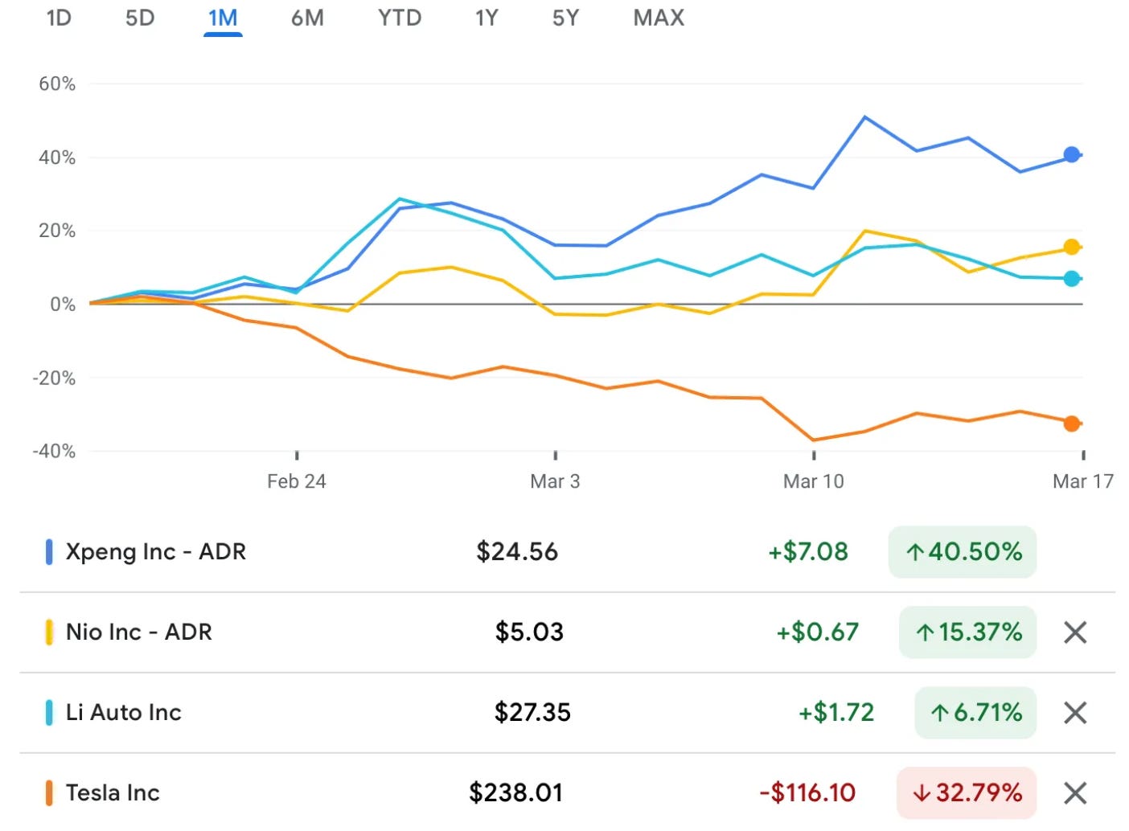Screen dimensions: 1129x831
Task: Click the Tesla 32.79% loss badge
Action: [967, 793]
